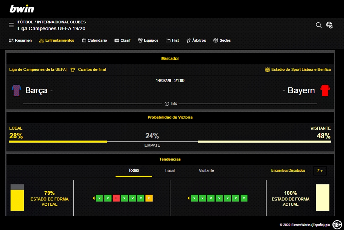344x230 pixels.
Task: Show the Sedes tab
Action: tap(222, 40)
